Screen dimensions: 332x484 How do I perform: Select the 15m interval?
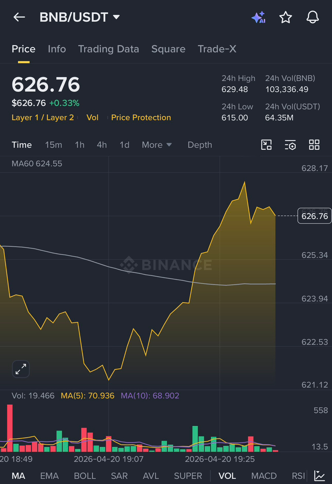53,145
